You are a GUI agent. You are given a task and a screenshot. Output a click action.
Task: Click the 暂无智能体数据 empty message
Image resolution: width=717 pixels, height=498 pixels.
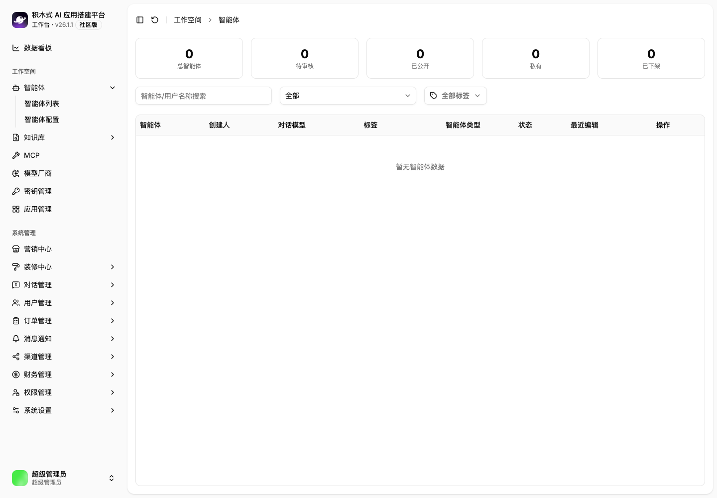click(420, 167)
